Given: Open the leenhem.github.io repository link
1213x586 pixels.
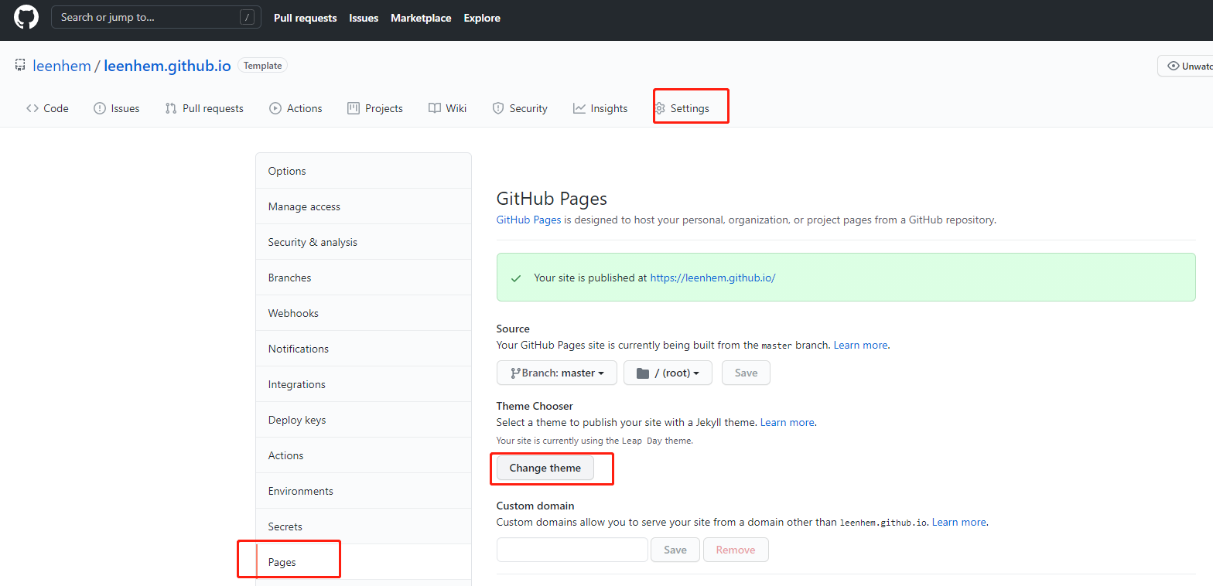Looking at the screenshot, I should [167, 66].
